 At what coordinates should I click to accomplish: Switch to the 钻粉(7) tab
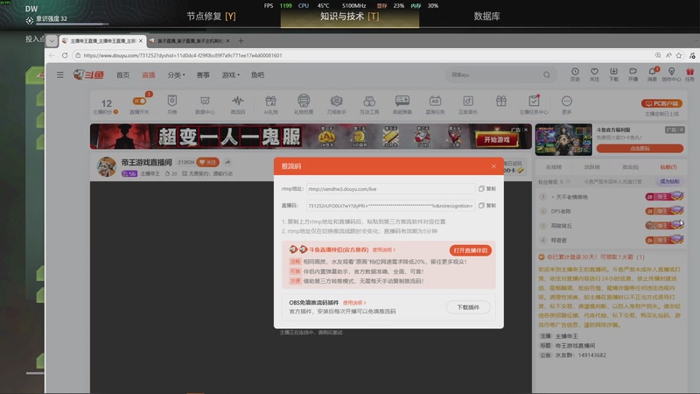tap(668, 167)
